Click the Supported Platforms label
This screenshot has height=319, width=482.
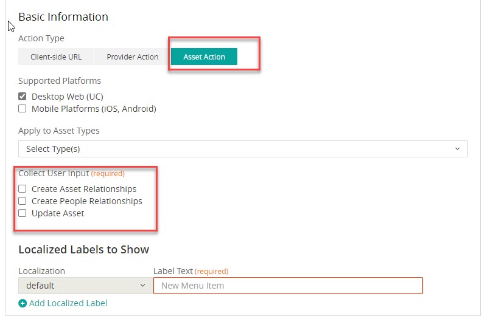[60, 81]
